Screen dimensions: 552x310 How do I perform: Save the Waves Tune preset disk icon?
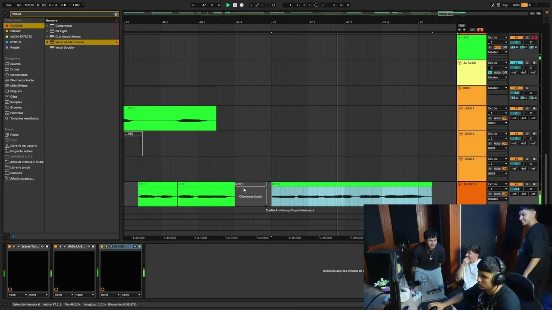point(47,246)
